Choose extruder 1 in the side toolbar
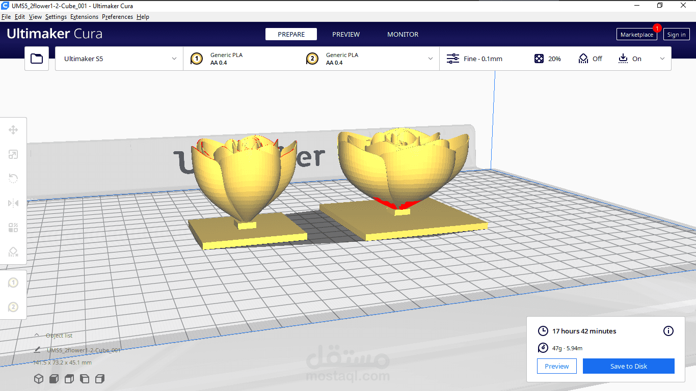Image resolution: width=696 pixels, height=391 pixels. pos(13,283)
